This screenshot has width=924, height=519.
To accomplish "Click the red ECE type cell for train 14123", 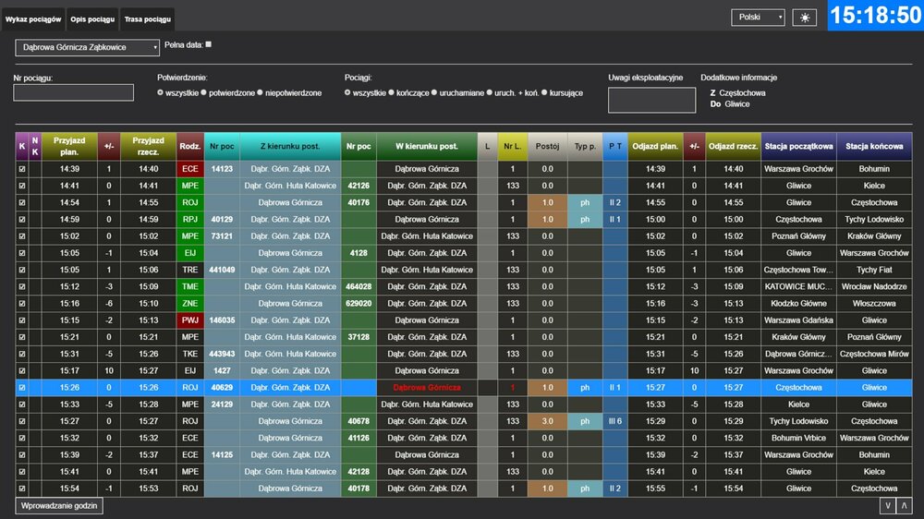I will (190, 169).
